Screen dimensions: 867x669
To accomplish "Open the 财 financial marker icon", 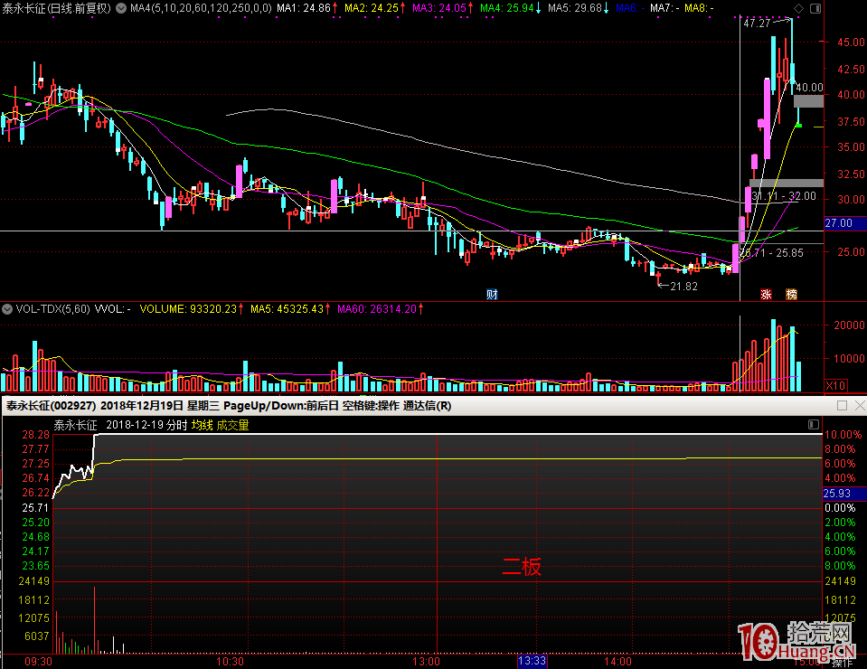I will [x=493, y=294].
